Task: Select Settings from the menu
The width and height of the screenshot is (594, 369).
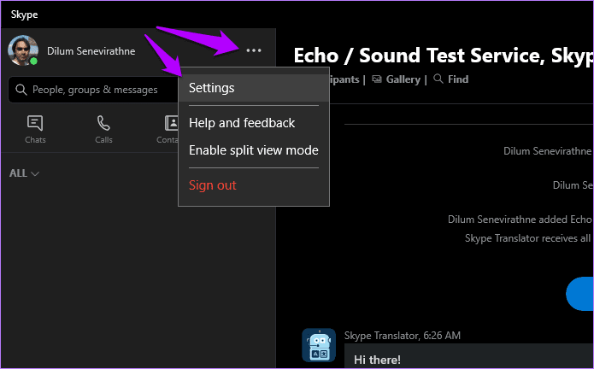Action: [x=254, y=88]
